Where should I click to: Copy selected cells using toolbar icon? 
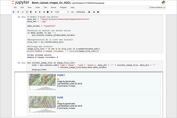tap(27, 12)
